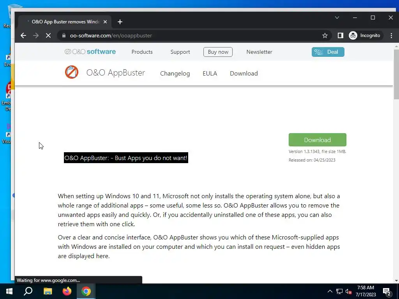The height and width of the screenshot is (299, 399).
Task: Open the side panel icon in Chrome toolbar
Action: [x=341, y=35]
